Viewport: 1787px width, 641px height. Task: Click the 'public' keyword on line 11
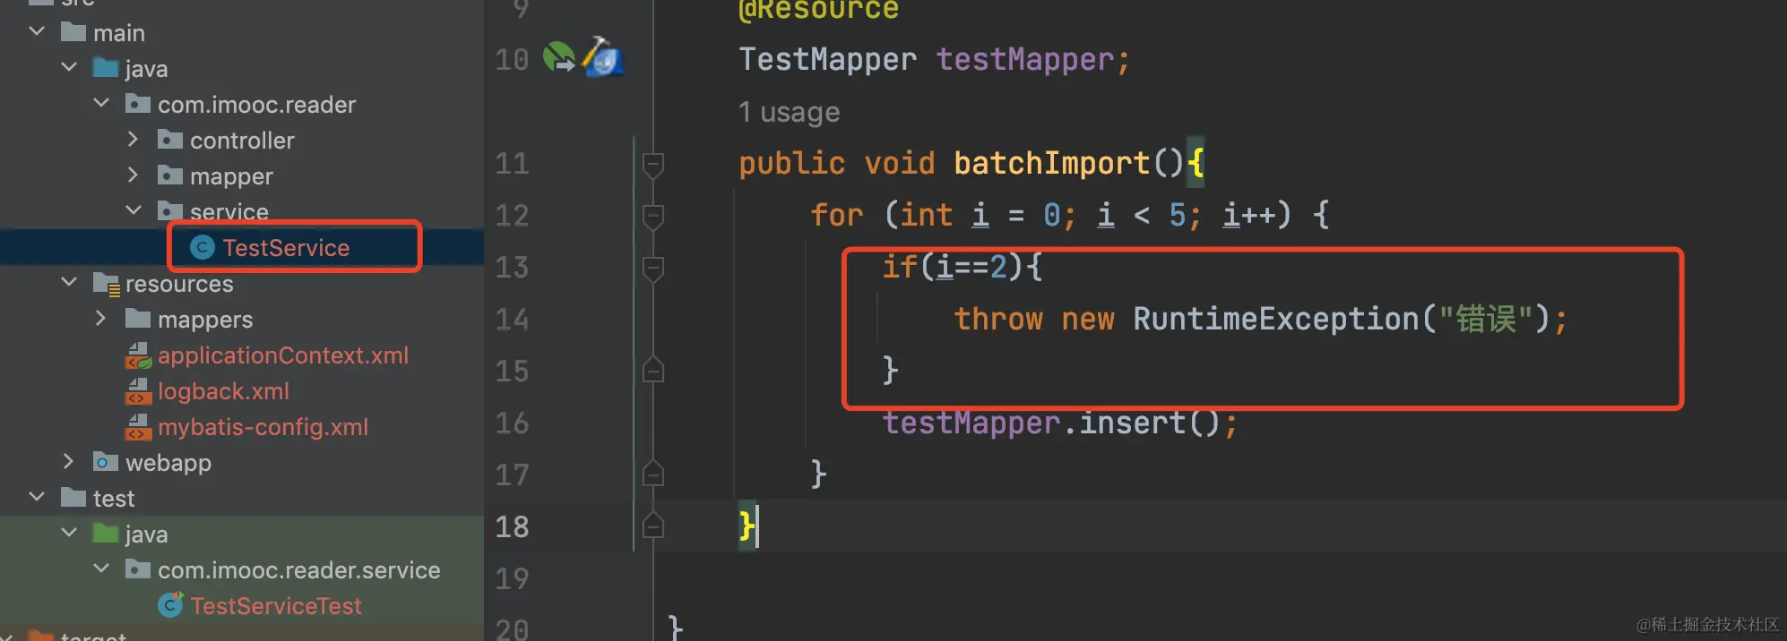pos(792,163)
